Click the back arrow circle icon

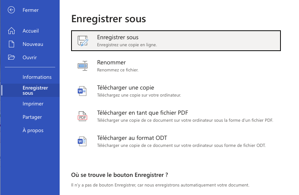pos(11,10)
